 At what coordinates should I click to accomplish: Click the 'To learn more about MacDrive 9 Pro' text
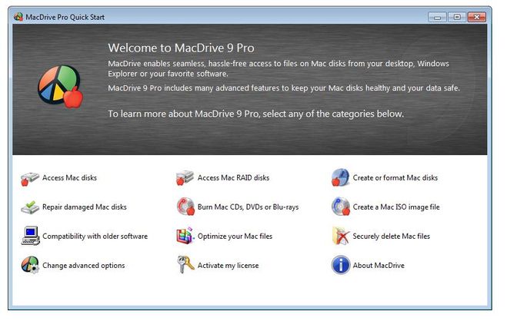coord(255,114)
